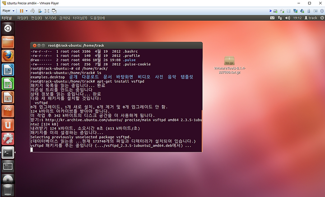Viewport: 325px width, 197px height.
Task: Open Ubuntu Software Center from launcher
Action: [8, 111]
